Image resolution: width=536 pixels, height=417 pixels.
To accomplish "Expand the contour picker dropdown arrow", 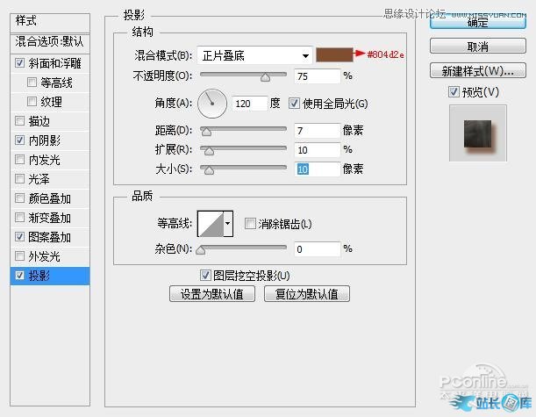I will (x=228, y=224).
